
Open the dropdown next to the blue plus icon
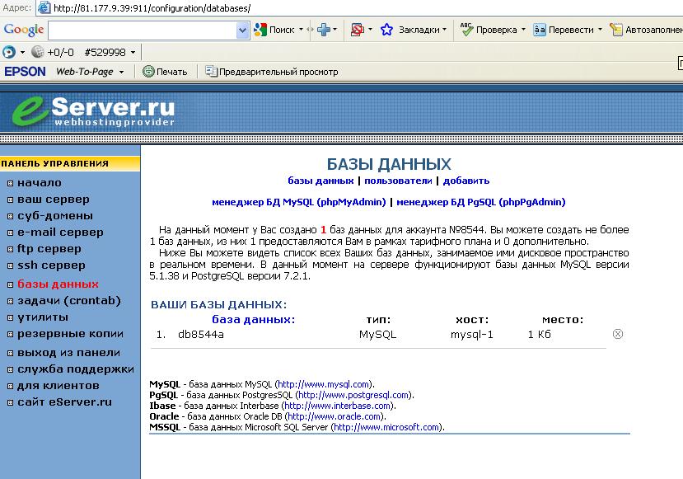334,30
